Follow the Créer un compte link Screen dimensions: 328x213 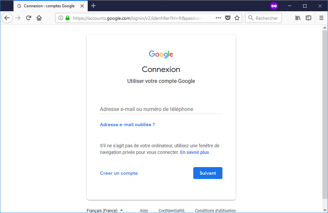pyautogui.click(x=119, y=173)
